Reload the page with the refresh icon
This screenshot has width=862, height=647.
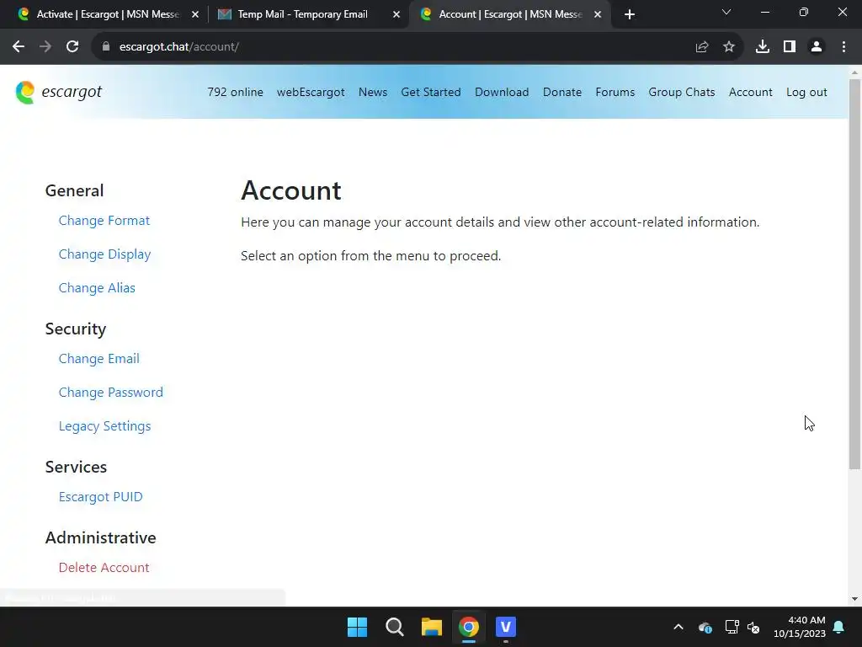click(72, 47)
